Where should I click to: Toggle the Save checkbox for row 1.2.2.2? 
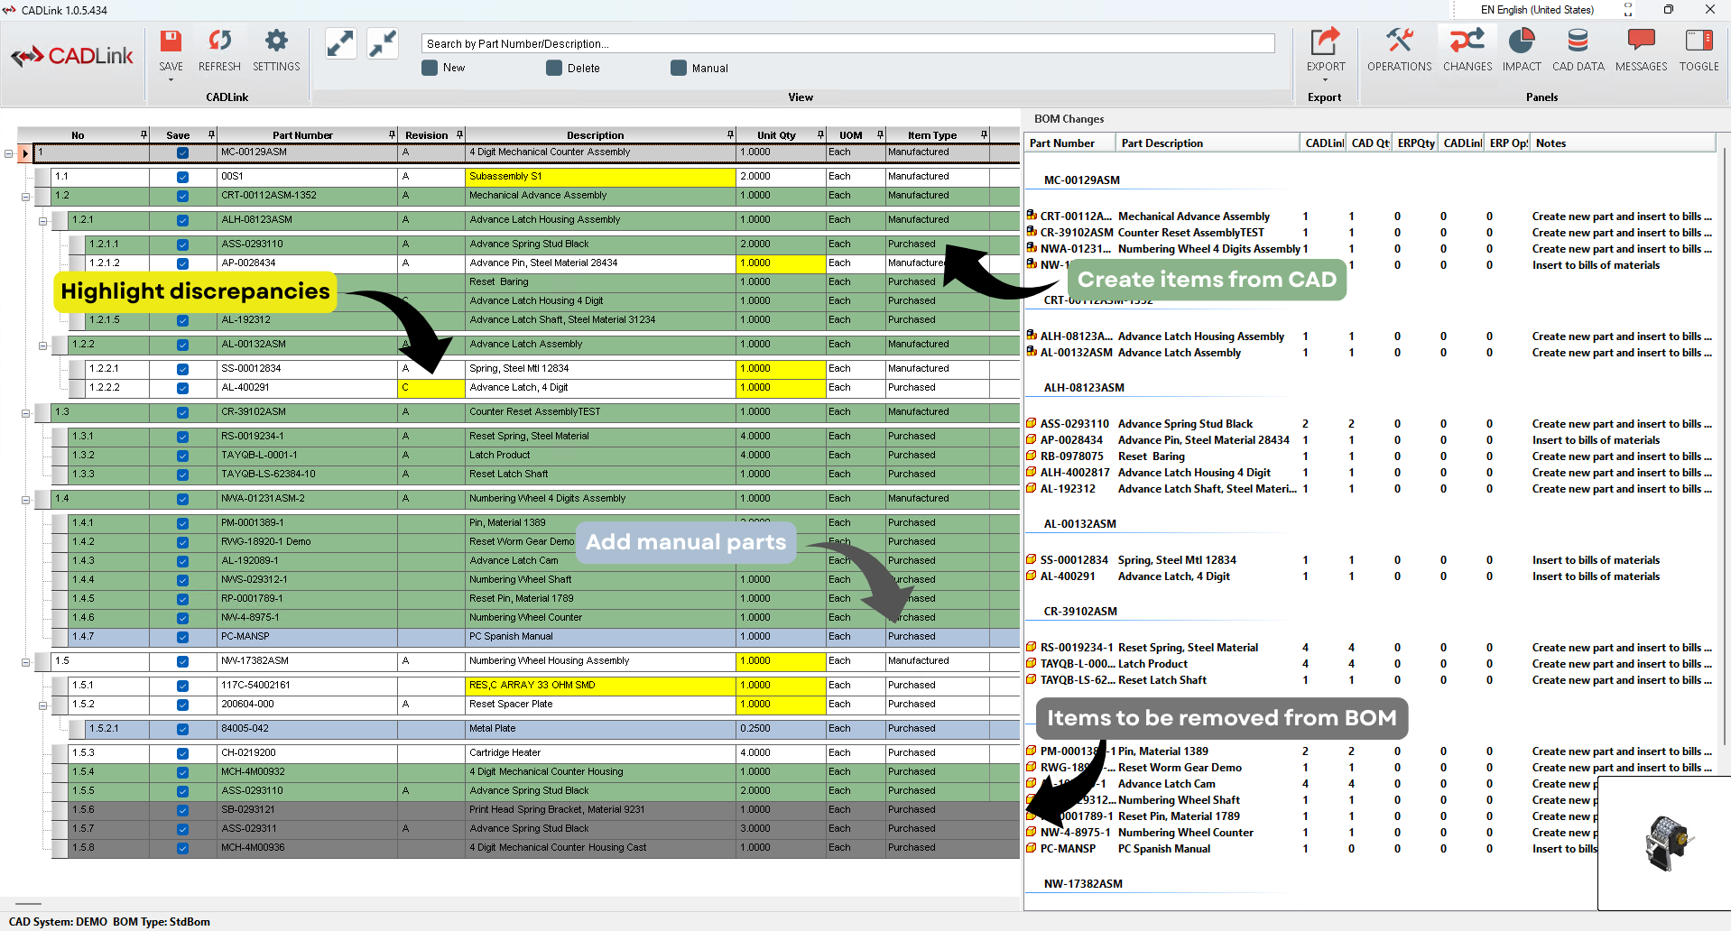(182, 388)
